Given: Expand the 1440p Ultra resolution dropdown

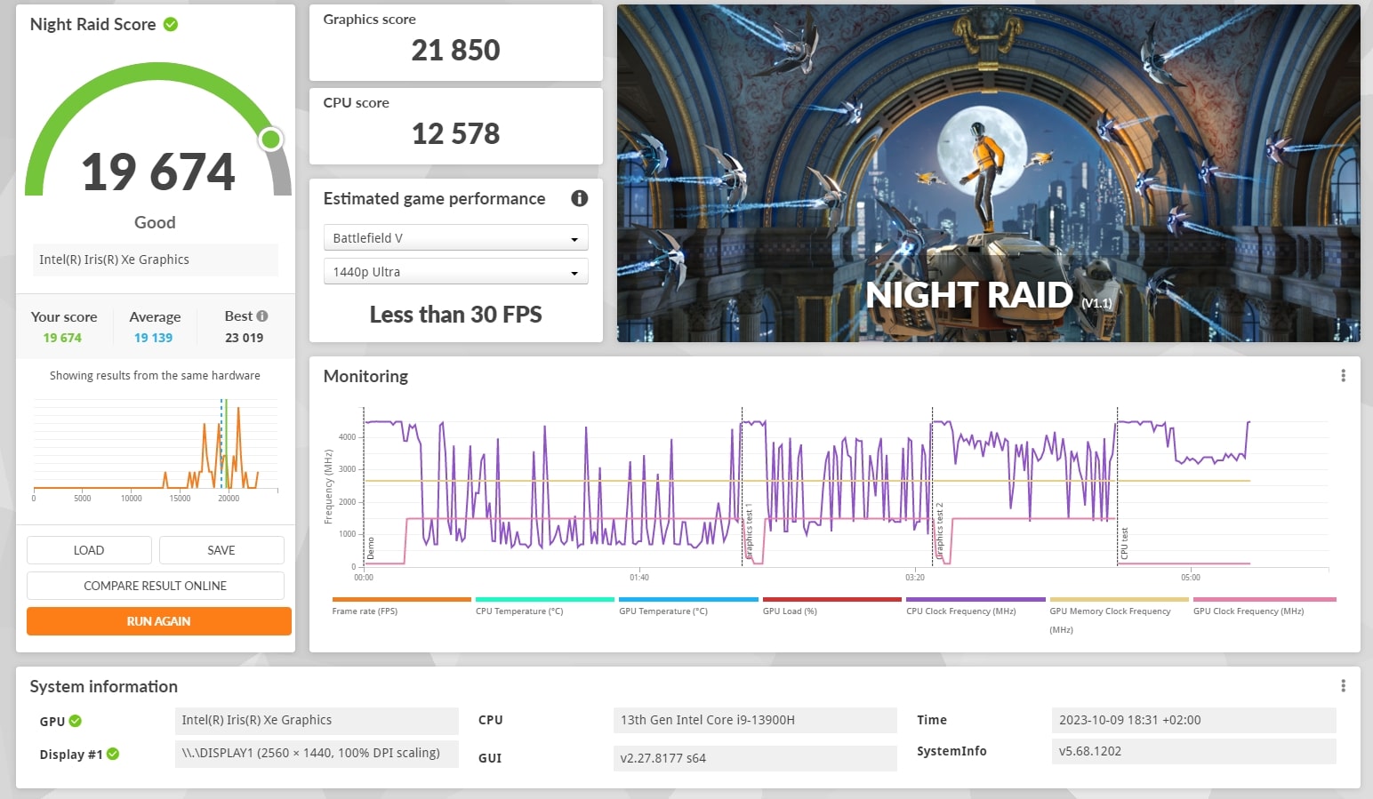Looking at the screenshot, I should (455, 272).
